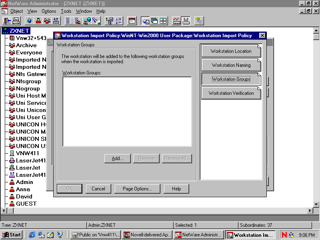
Task: Open the Object menu
Action: (x=16, y=11)
